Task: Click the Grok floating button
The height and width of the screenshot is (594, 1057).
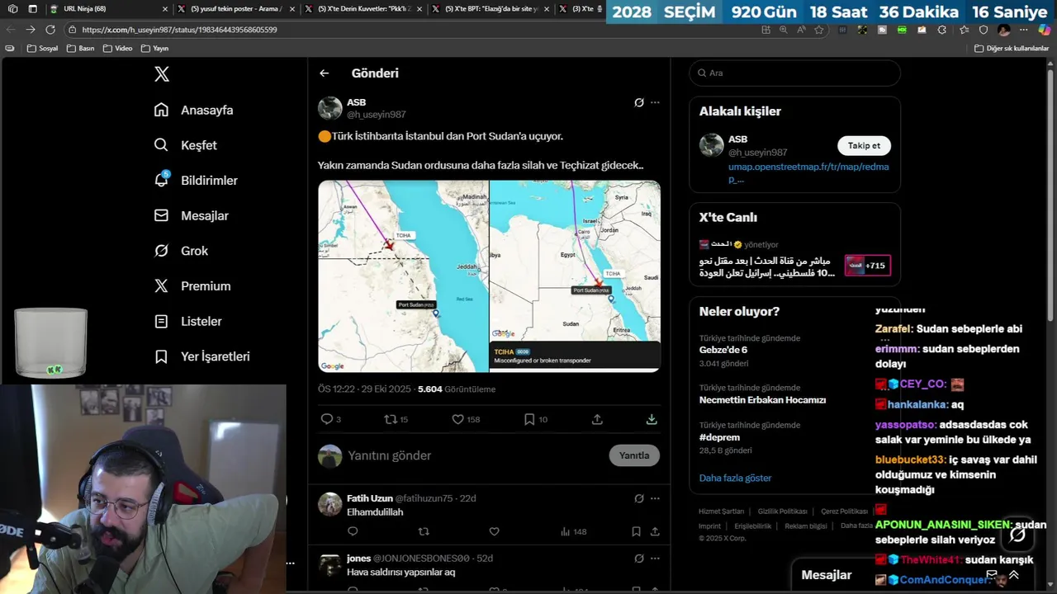Action: (x=1017, y=535)
